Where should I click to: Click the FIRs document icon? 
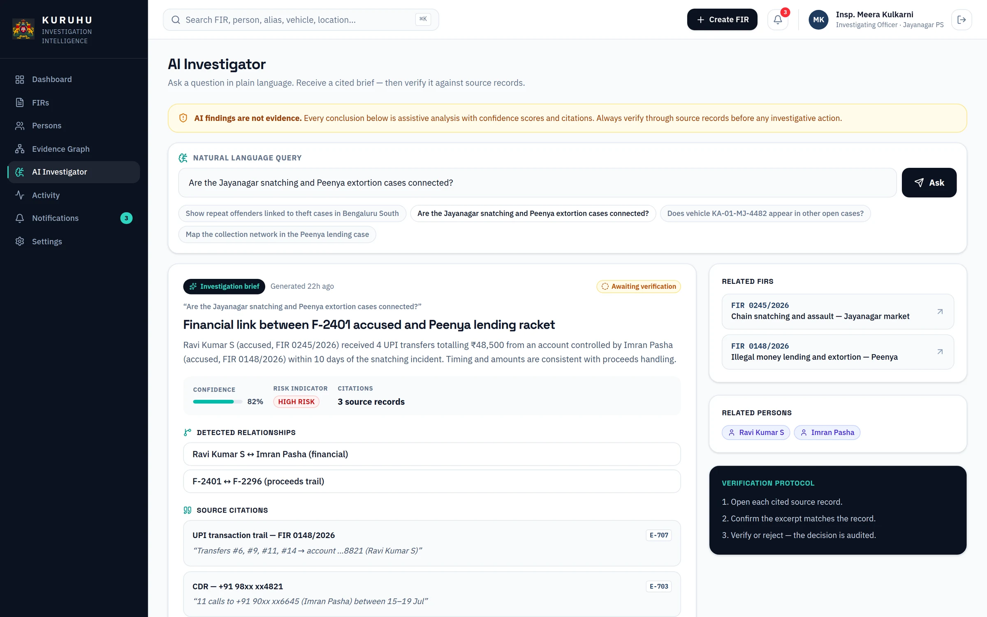coord(20,102)
